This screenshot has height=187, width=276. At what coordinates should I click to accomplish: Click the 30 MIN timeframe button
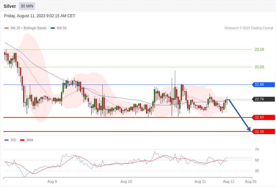coord(27,6)
